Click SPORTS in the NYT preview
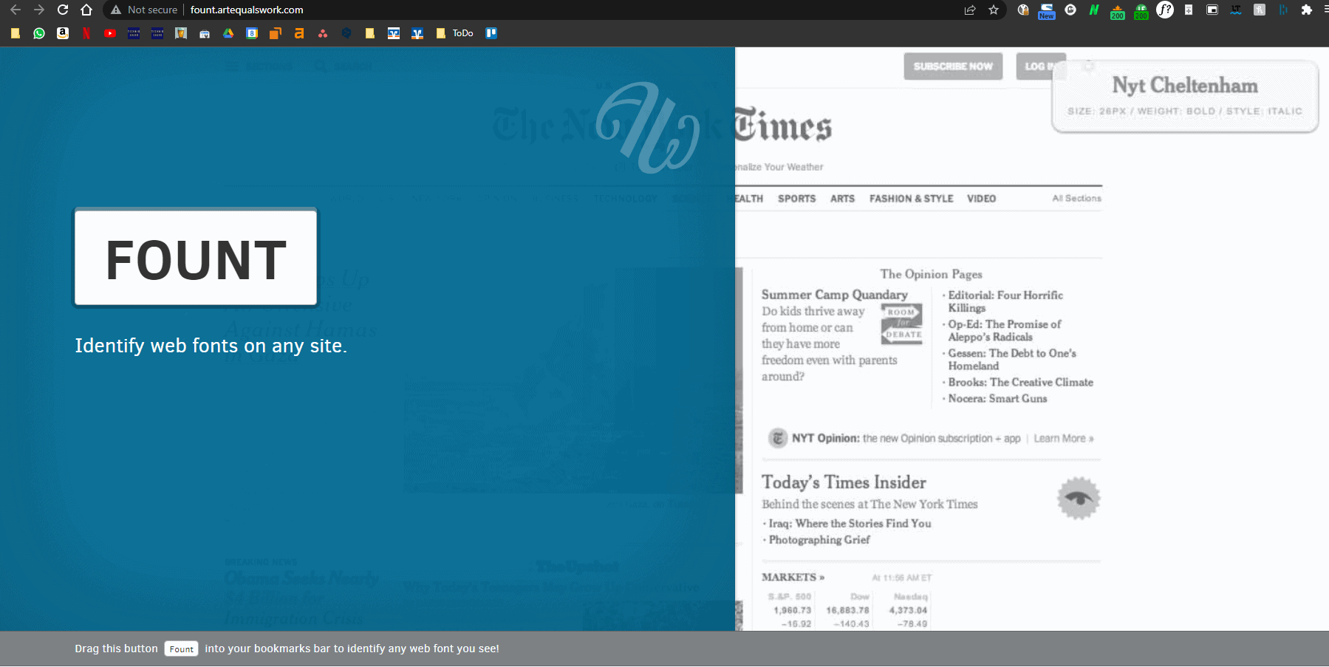The width and height of the screenshot is (1329, 667). coord(796,199)
